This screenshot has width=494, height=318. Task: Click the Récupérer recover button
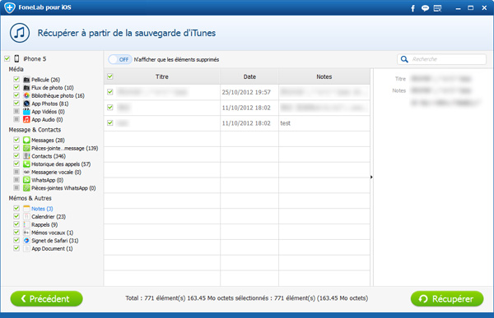447,298
